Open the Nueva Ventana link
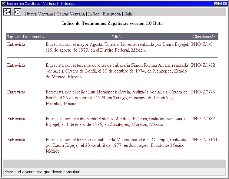229x179 pixels. coord(39,14)
